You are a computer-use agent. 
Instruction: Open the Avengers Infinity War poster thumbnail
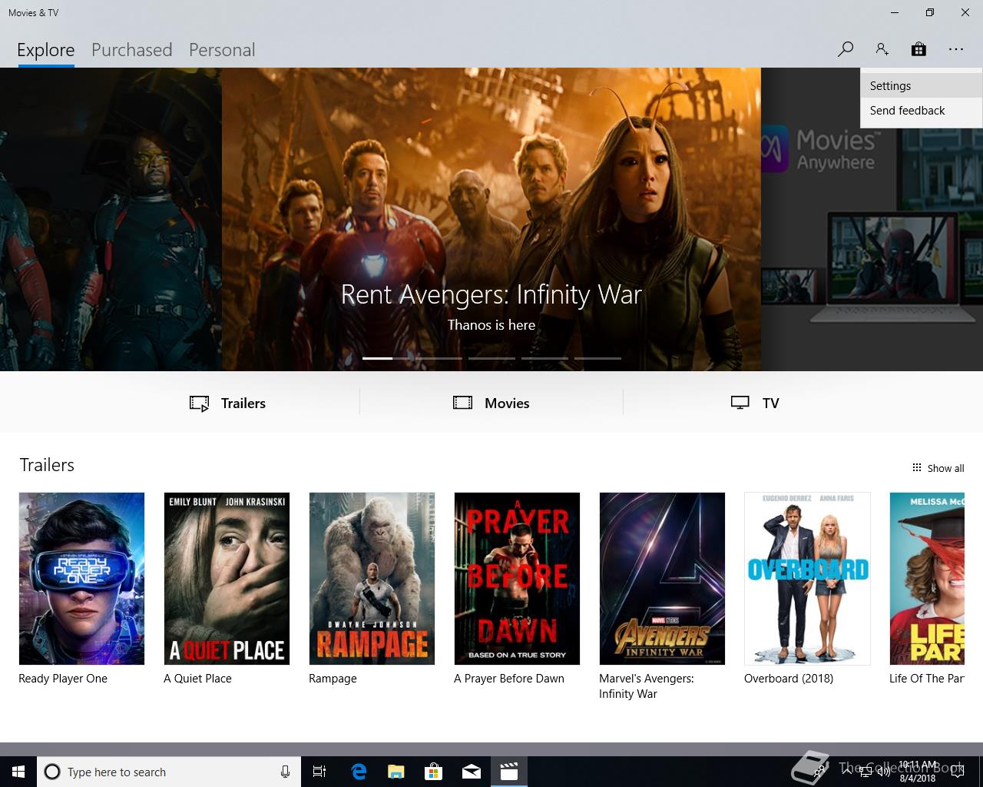tap(662, 579)
